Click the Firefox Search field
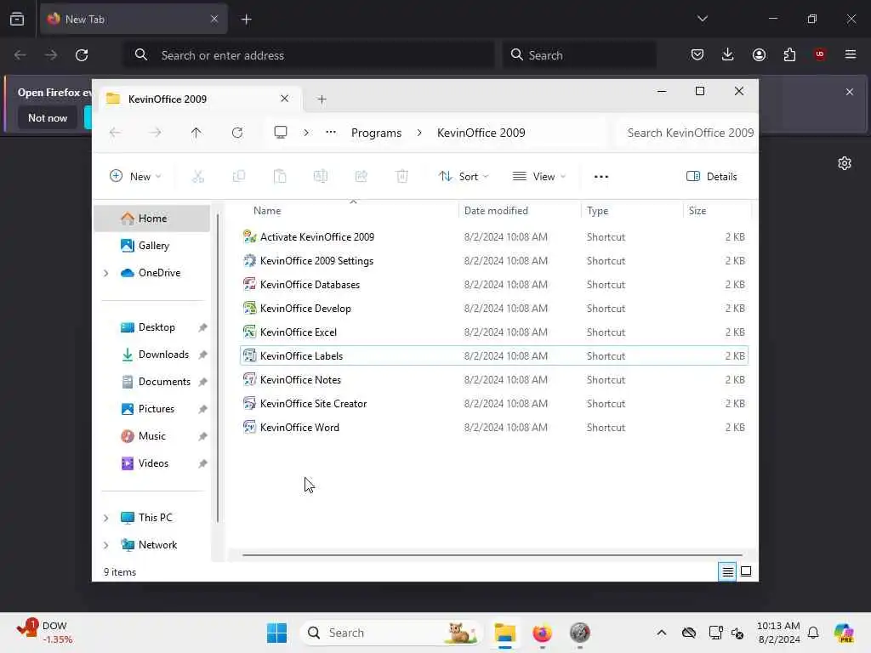 (579, 55)
